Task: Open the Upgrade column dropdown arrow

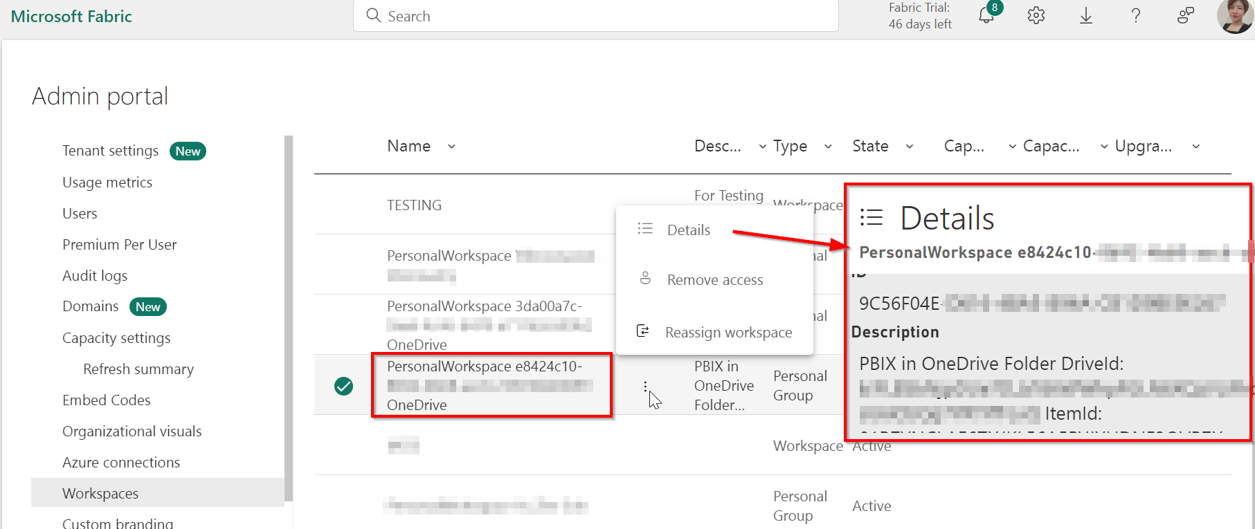Action: tap(1196, 147)
